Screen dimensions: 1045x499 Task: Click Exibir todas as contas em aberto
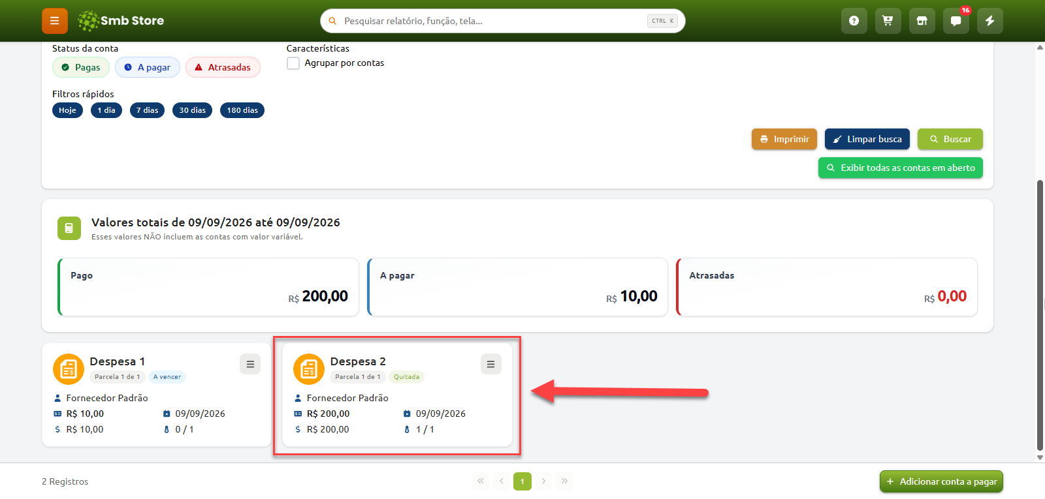[x=901, y=168]
